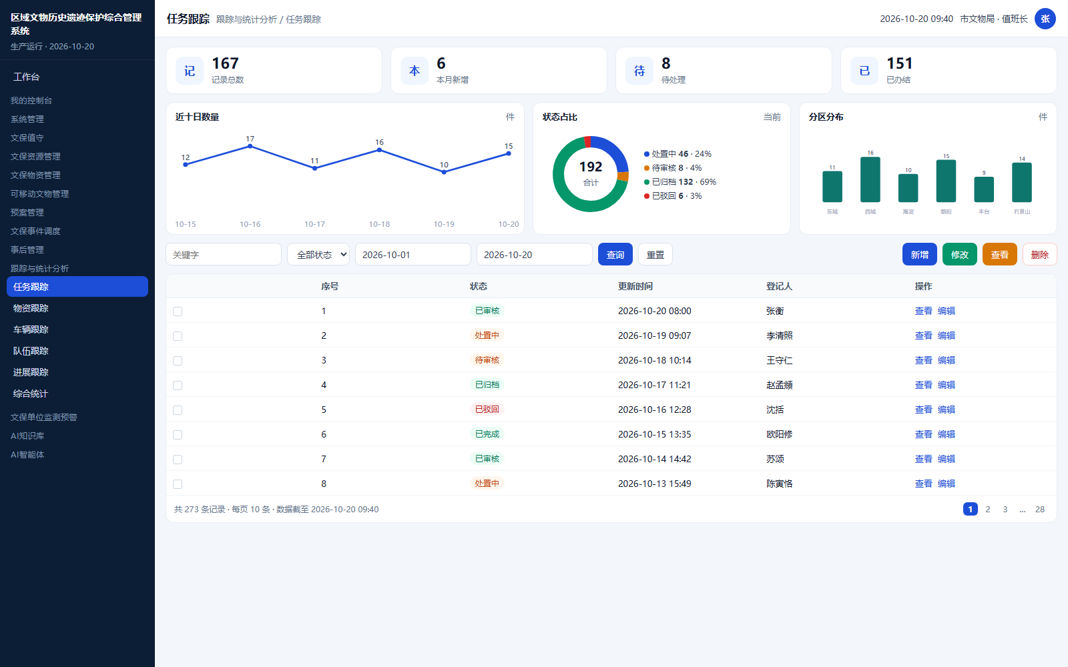Open the AI知识库 sidebar entry
Image resolution: width=1068 pixels, height=667 pixels.
[77, 436]
